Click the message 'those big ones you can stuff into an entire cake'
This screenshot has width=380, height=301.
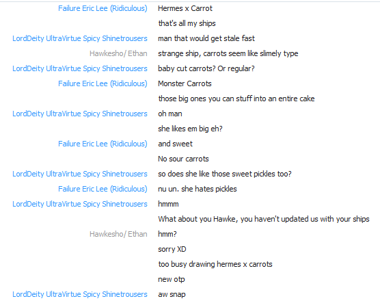(x=236, y=99)
